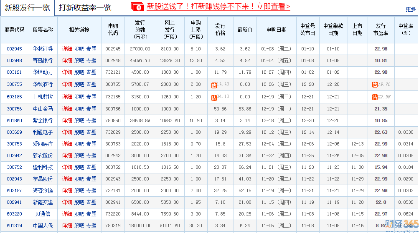Open stock code 300753
Viewport: 419px width, 233px height.
click(x=15, y=144)
